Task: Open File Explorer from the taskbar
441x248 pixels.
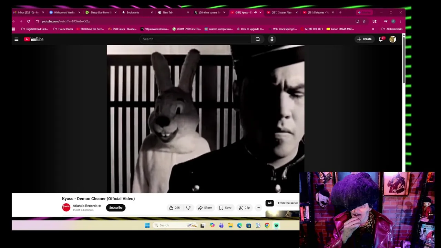Action: [230, 226]
